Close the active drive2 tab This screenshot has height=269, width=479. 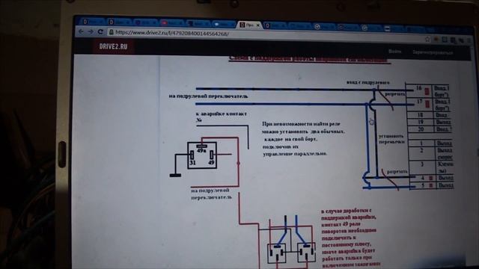[257, 25]
